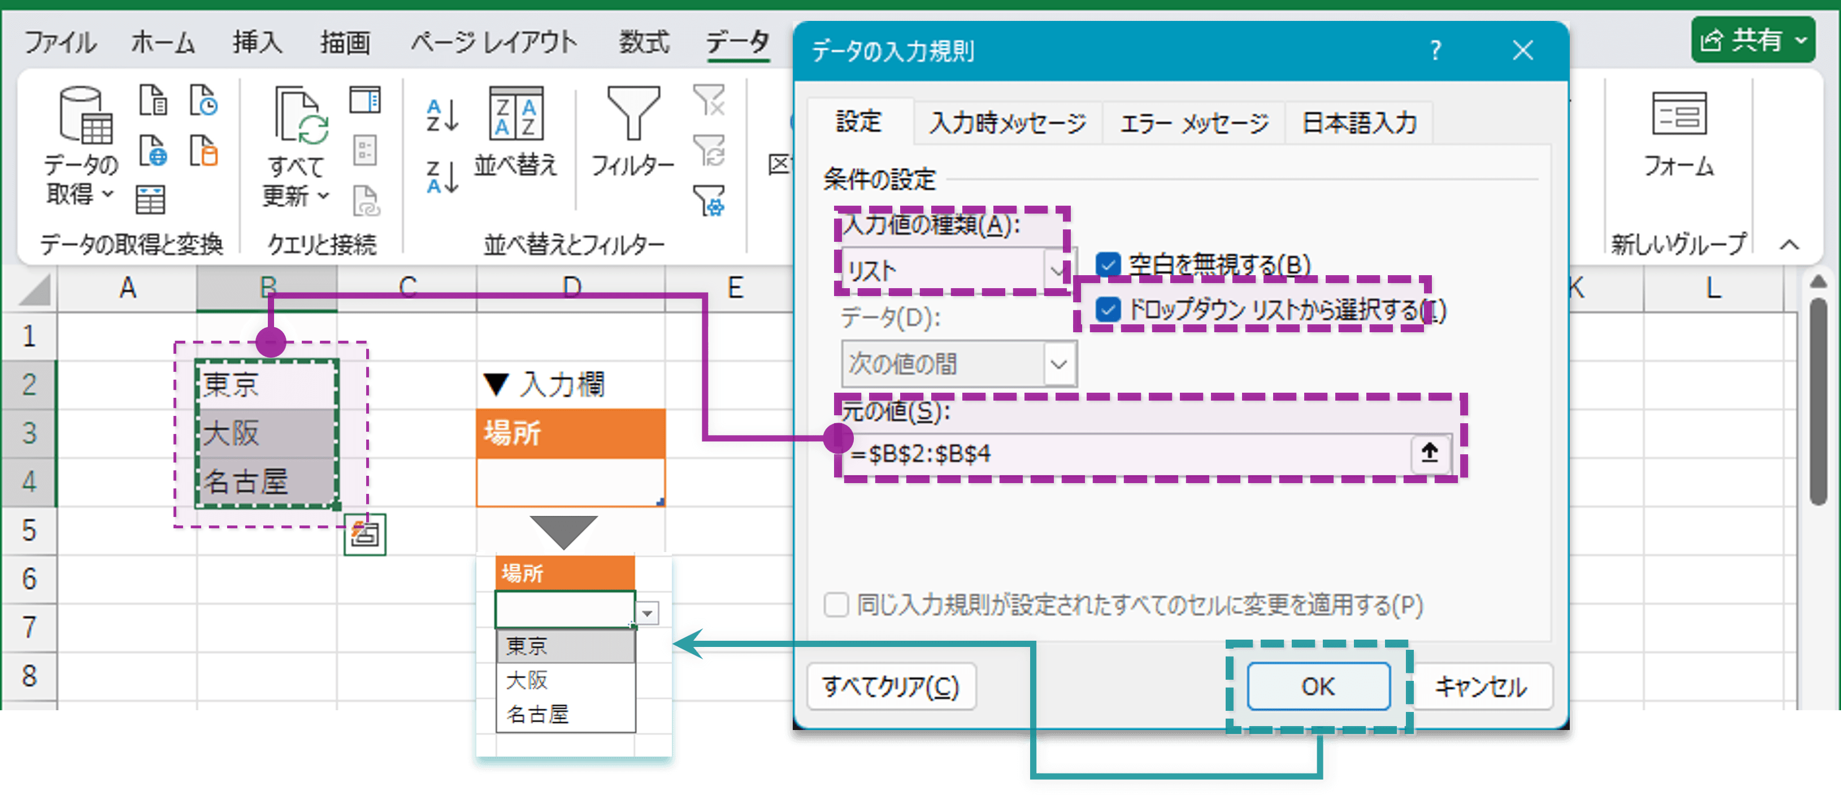Choose 名古屋 in the dropdown list preview
The width and height of the screenshot is (1841, 795).
565,714
